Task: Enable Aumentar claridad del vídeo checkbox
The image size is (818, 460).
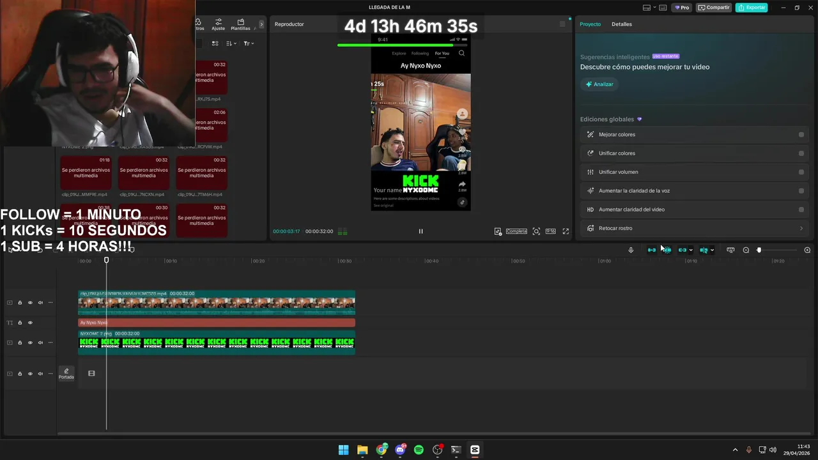Action: point(801,210)
